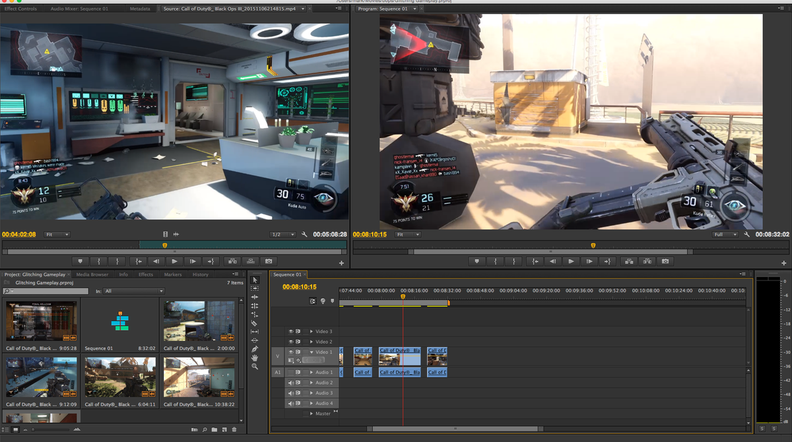Click the Sequence 01 thumbnail in Project panel

pos(121,322)
